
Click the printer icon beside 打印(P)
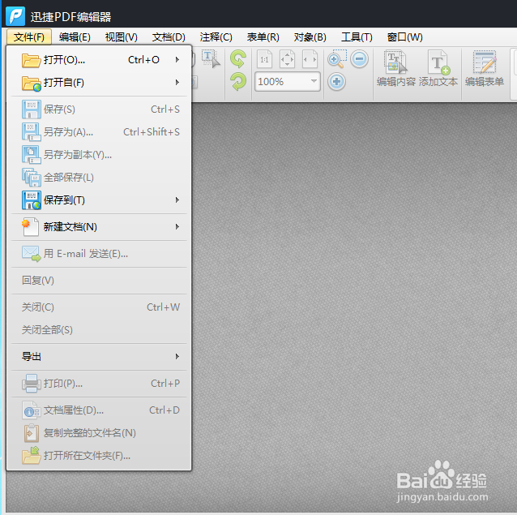click(x=32, y=384)
